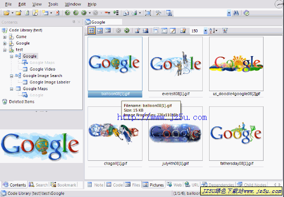The image size is (284, 197).
Task: Open the View menu
Action: pos(37,4)
